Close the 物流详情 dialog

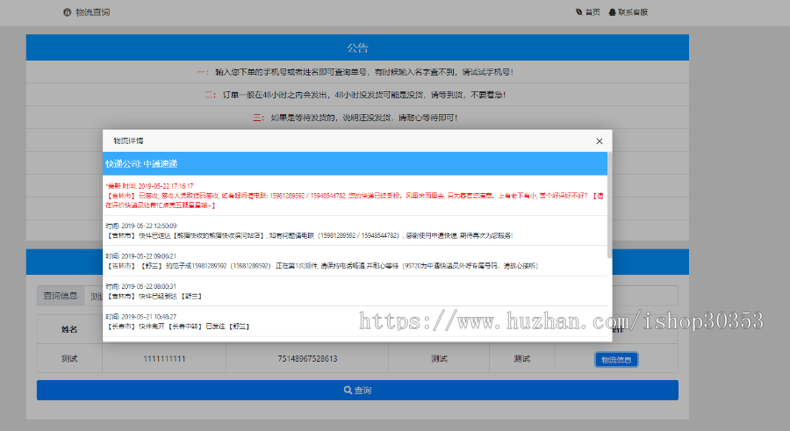coord(599,141)
